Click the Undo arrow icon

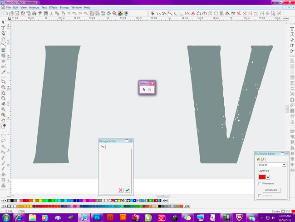pyautogui.click(x=69, y=13)
